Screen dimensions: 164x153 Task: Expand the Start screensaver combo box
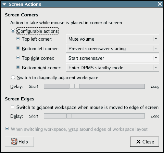[x=113, y=58]
